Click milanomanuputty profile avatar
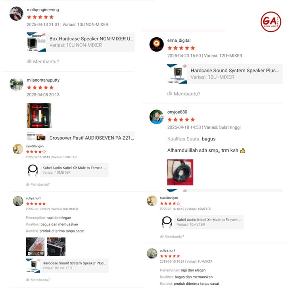This screenshot has width=288, height=288. tap(16, 84)
